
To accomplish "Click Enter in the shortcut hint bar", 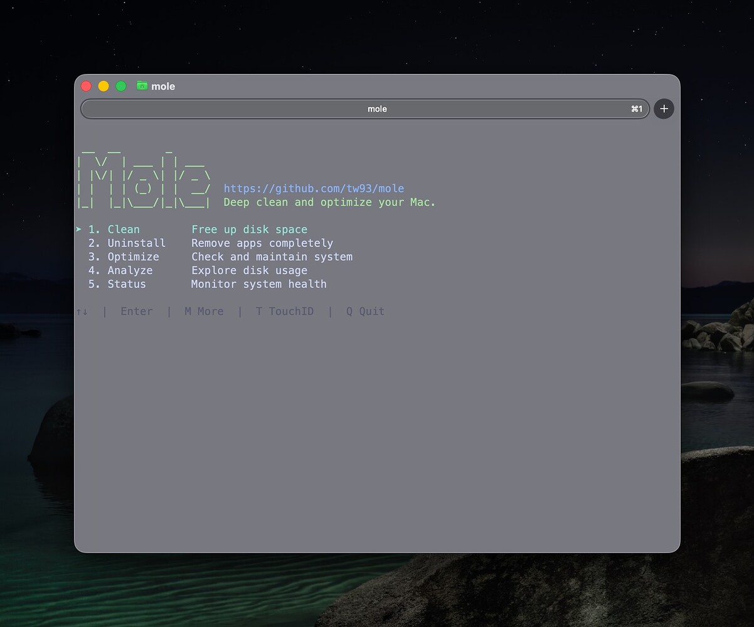I will [x=137, y=311].
